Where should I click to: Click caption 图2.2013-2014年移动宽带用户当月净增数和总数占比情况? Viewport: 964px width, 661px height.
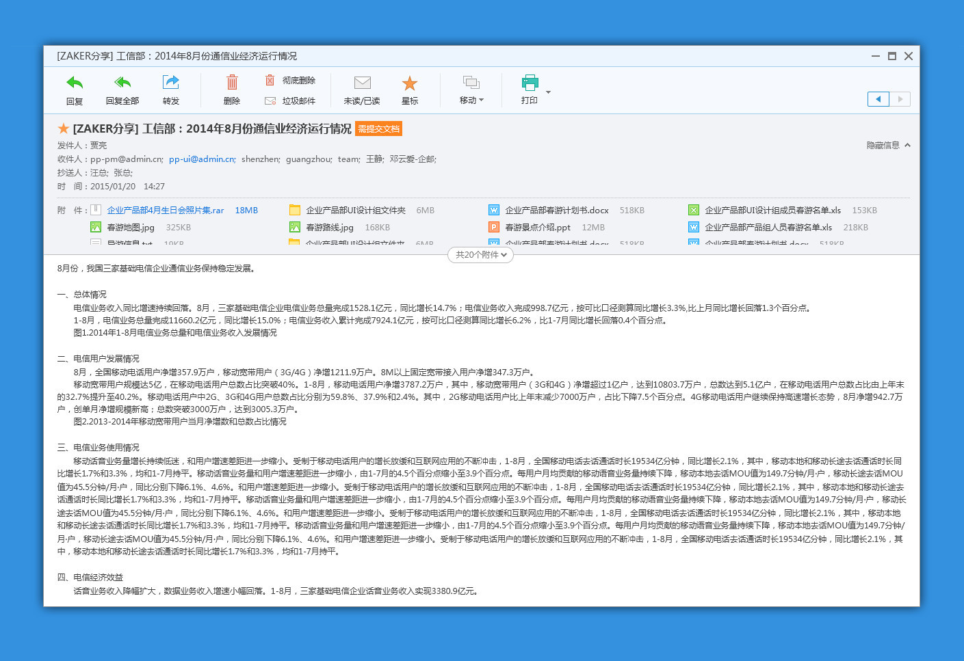(180, 422)
